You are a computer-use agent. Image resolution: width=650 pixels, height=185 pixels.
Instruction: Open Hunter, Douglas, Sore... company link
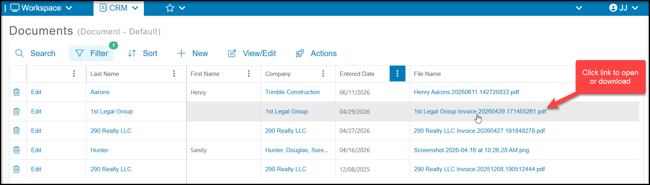[297, 150]
